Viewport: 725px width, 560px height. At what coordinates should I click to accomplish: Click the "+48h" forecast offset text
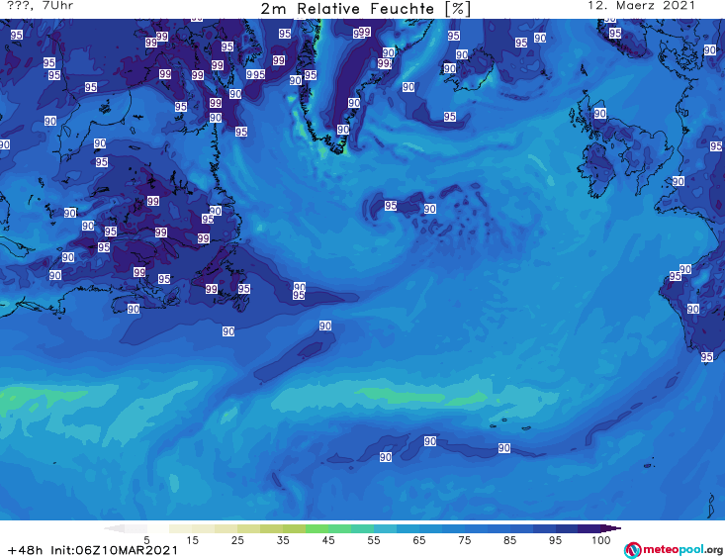(x=26, y=550)
